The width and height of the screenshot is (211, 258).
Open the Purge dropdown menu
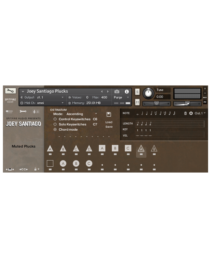click(x=121, y=97)
